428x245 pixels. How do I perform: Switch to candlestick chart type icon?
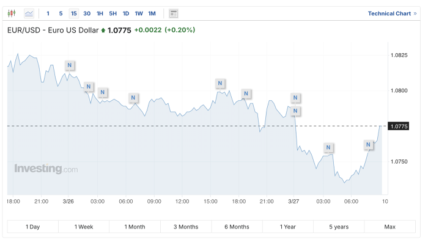click(12, 13)
